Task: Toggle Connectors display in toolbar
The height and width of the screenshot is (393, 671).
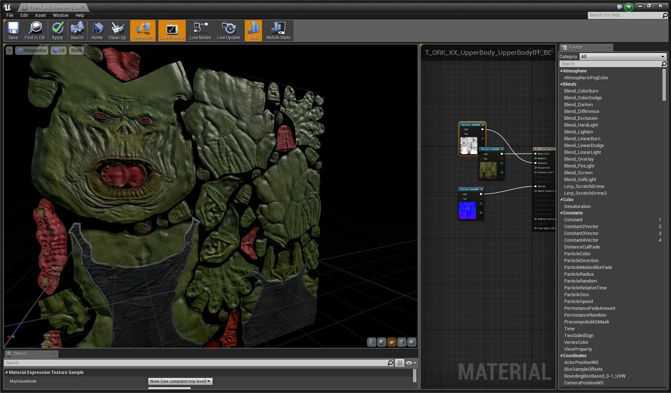Action: point(143,30)
